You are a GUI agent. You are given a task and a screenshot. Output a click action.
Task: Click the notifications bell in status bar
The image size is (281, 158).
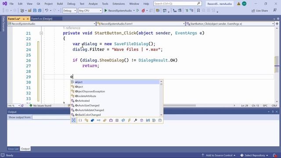(274, 155)
